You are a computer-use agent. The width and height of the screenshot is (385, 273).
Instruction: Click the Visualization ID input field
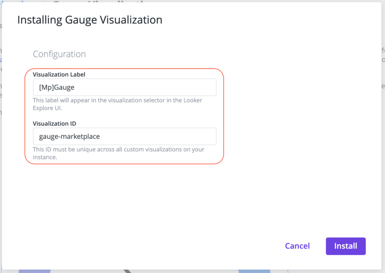tap(124, 136)
